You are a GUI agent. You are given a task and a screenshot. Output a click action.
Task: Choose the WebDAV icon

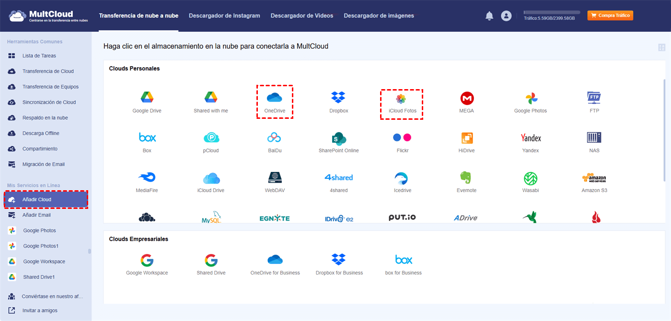pos(275,178)
